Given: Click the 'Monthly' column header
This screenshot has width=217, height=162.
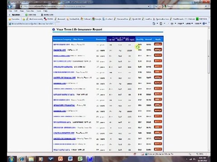Looking at the screenshot, I should (140, 39).
